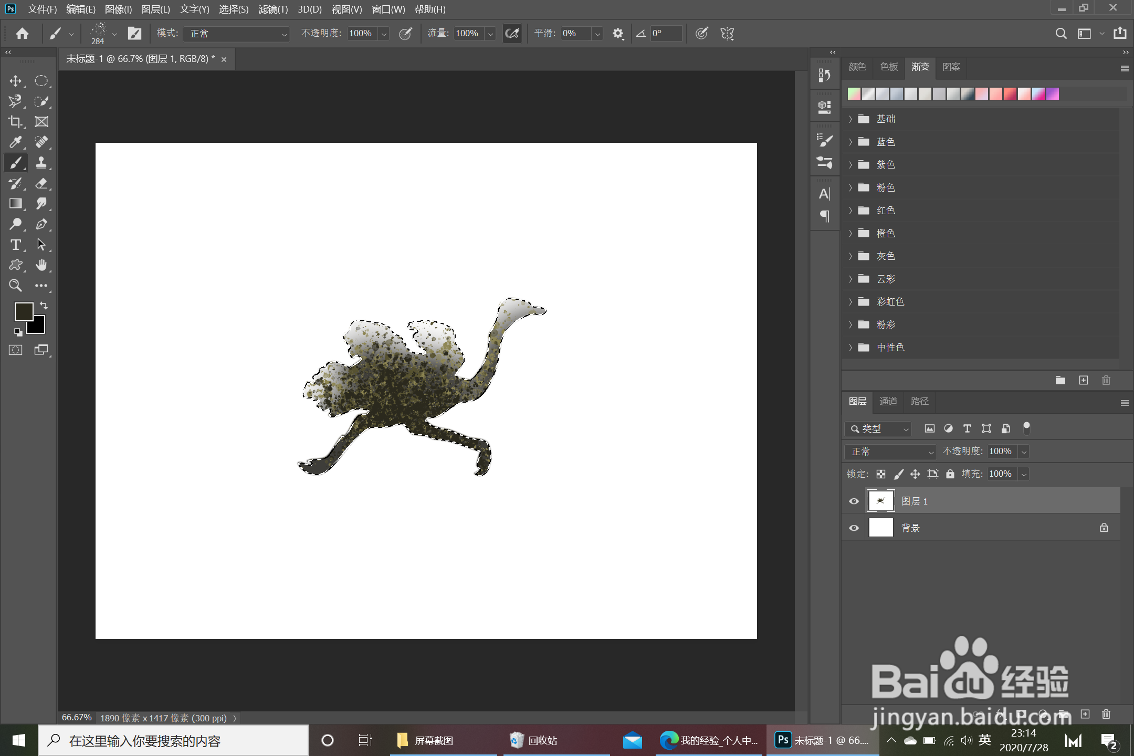This screenshot has width=1134, height=756.
Task: Open 回收站 from the taskbar
Action: coord(534,740)
